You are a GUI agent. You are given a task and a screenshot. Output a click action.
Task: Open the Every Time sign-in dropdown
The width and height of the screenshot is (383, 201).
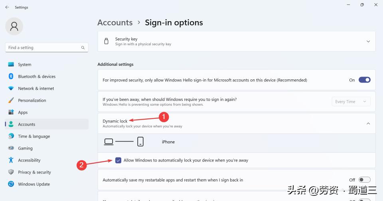pos(351,102)
